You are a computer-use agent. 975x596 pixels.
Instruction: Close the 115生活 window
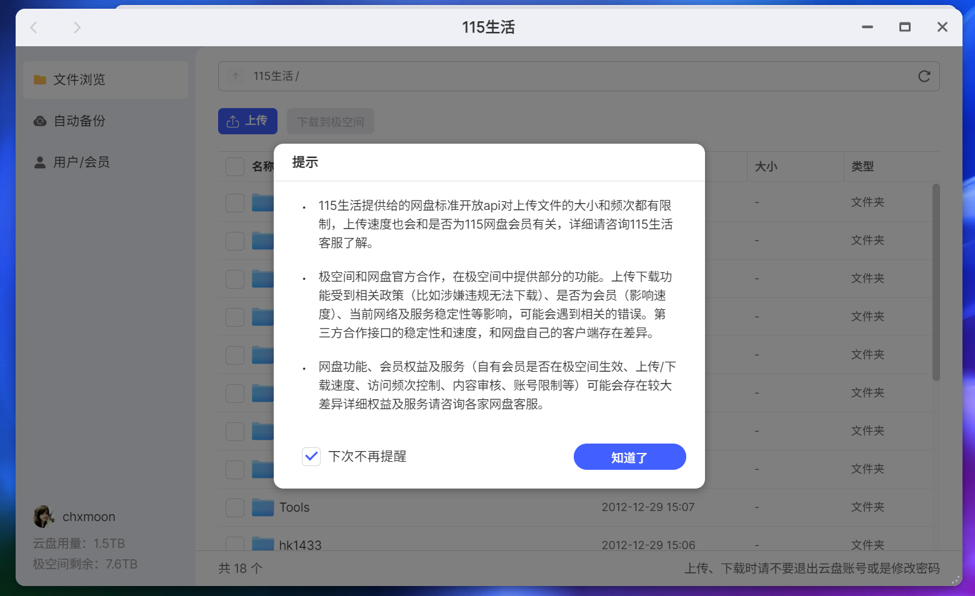tap(942, 27)
